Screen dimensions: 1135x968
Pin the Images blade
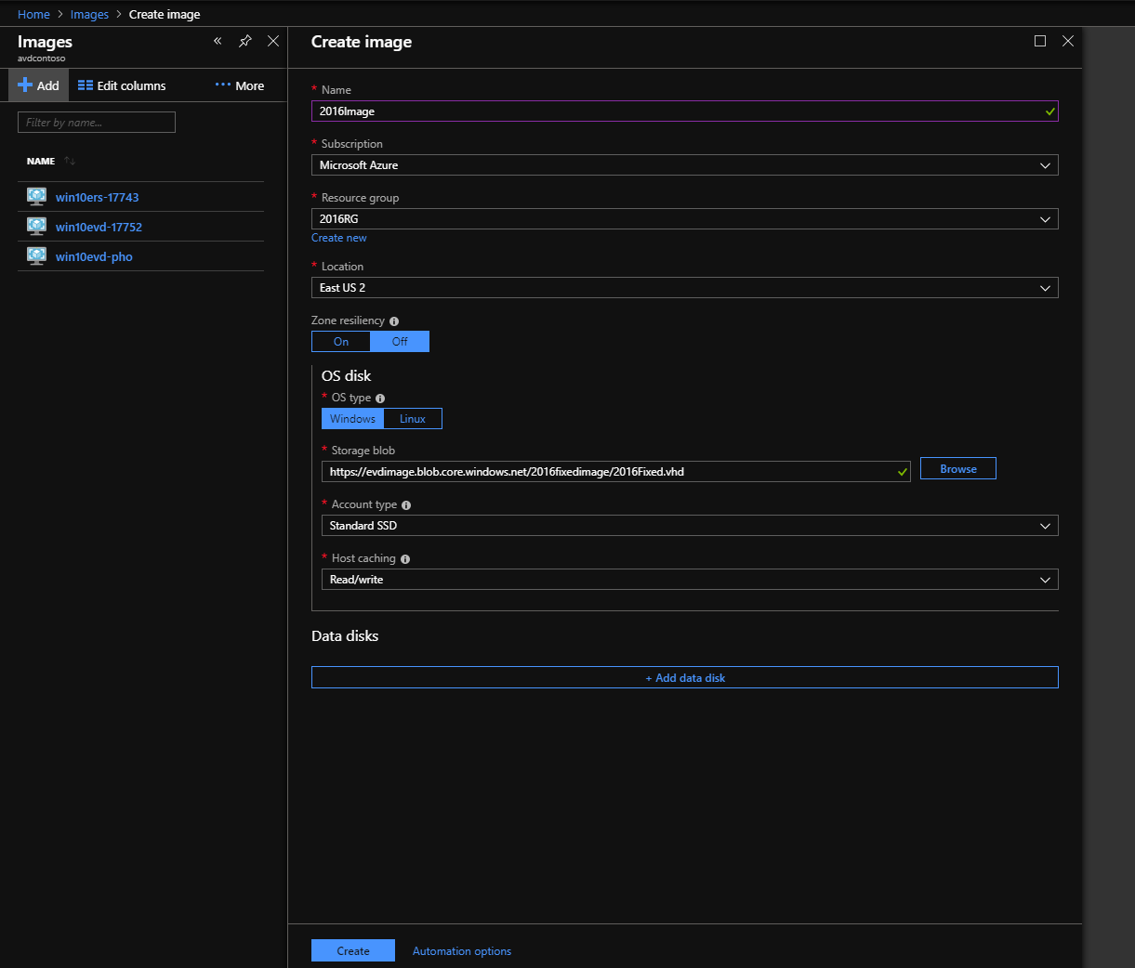(244, 42)
